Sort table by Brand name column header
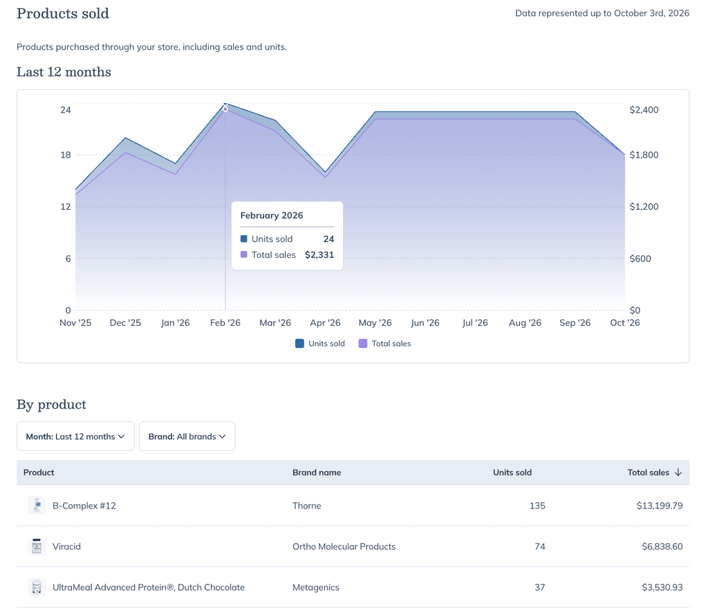Image resolution: width=708 pixels, height=608 pixels. [x=317, y=472]
